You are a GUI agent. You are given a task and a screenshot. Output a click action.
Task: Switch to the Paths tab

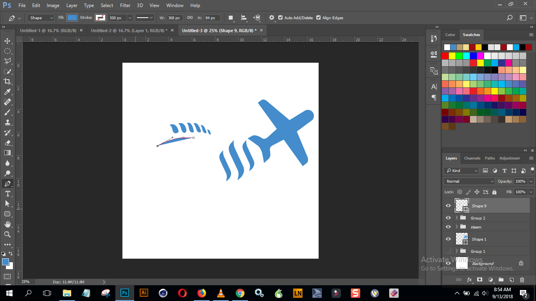click(490, 158)
